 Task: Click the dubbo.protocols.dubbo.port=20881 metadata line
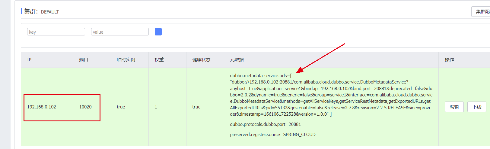[266, 124]
